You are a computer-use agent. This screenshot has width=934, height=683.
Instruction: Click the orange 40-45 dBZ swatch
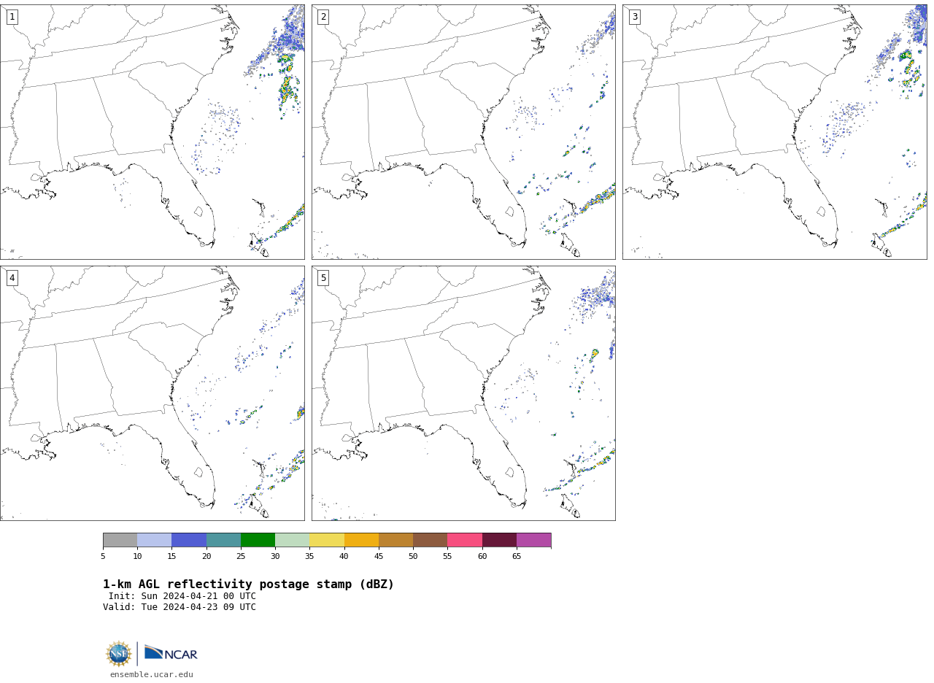pos(361,540)
